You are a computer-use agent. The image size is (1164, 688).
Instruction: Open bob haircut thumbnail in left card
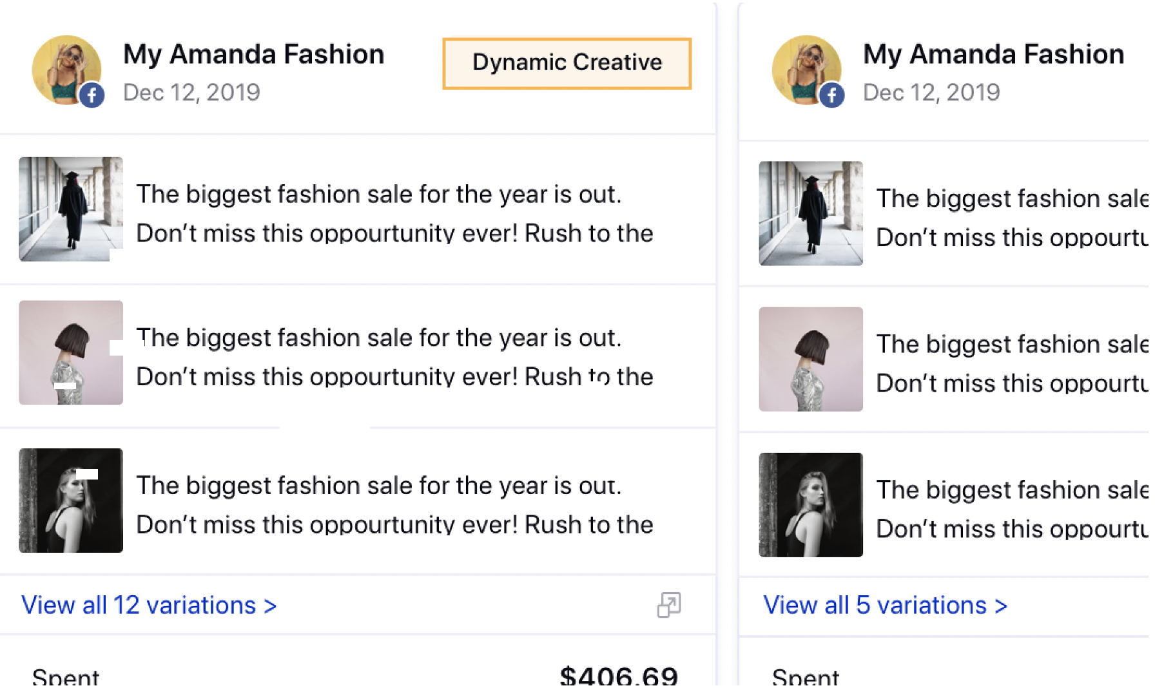71,352
